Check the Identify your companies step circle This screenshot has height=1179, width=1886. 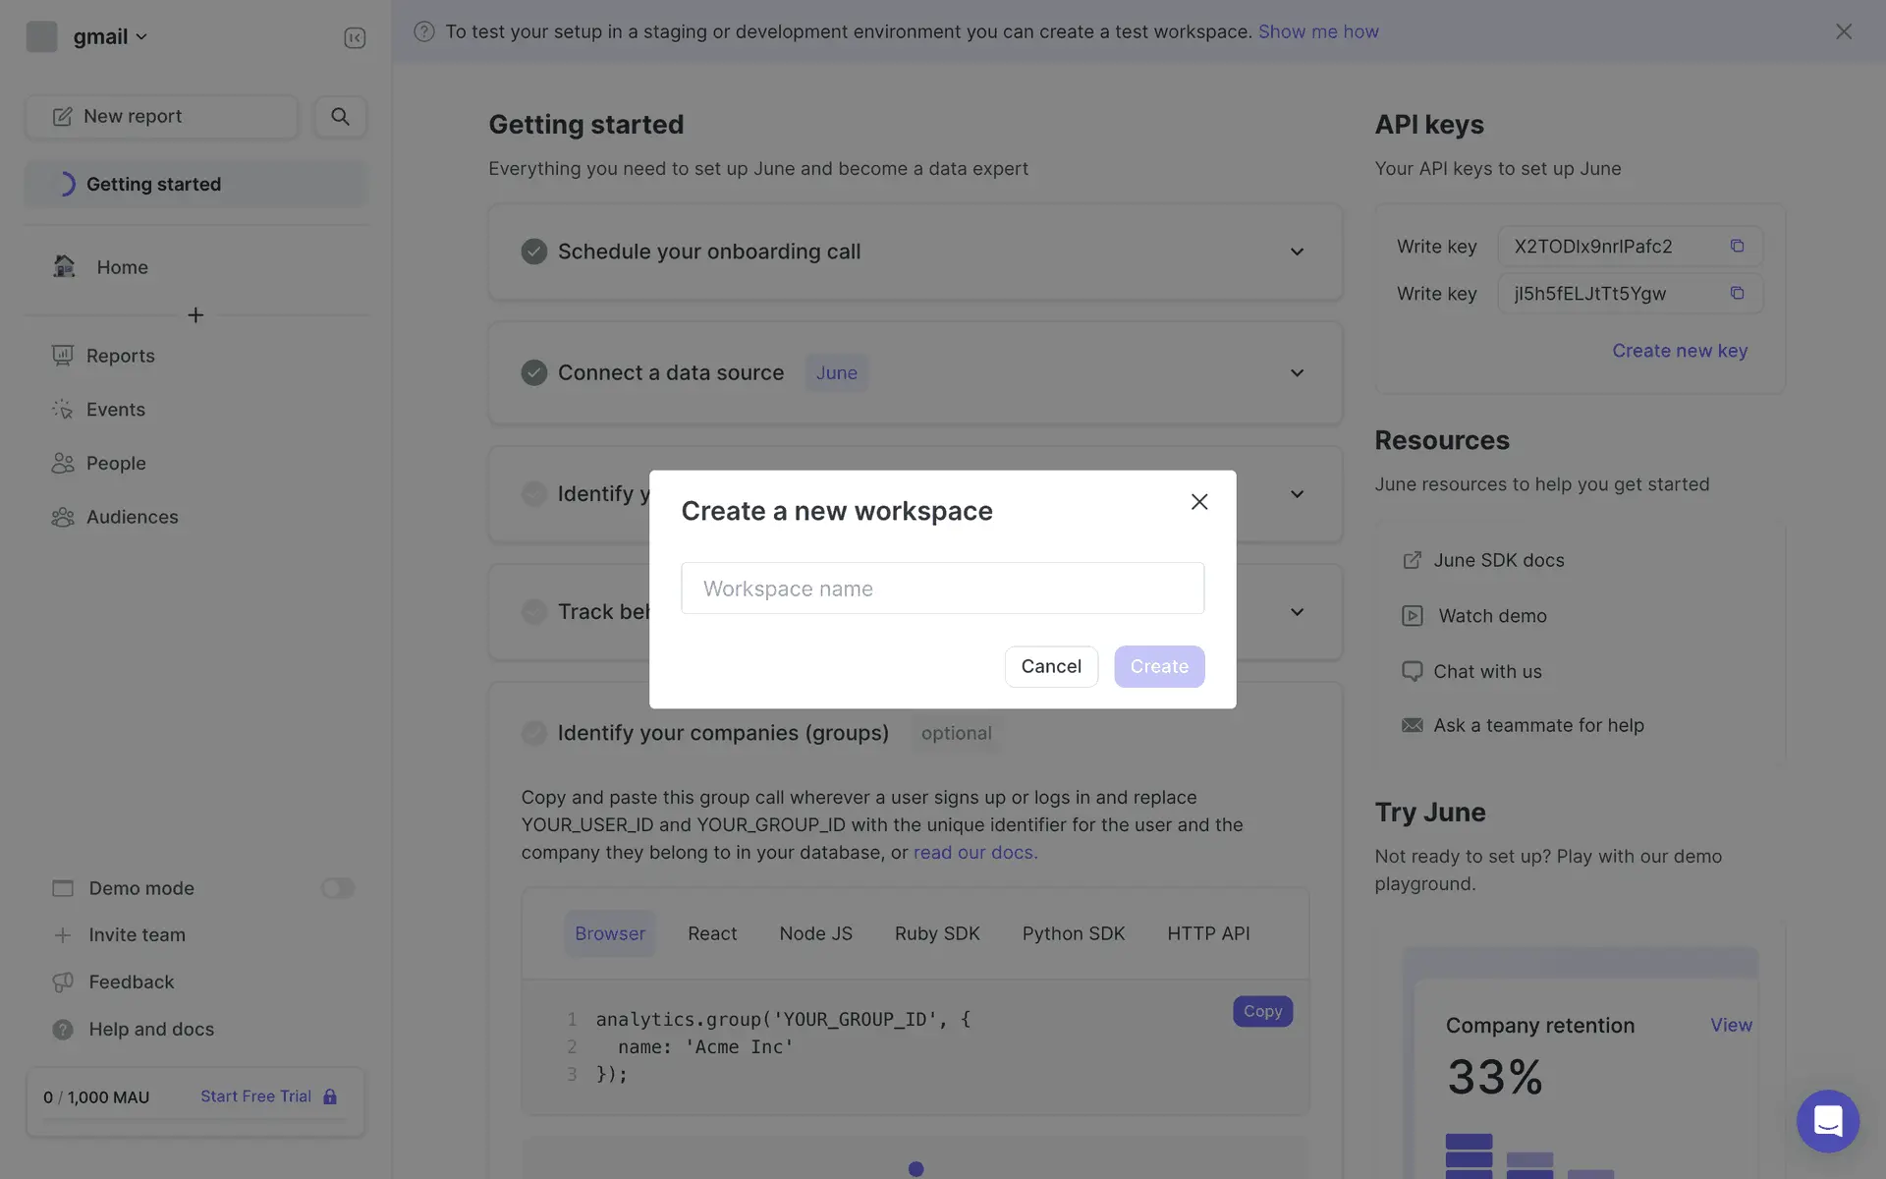534,733
